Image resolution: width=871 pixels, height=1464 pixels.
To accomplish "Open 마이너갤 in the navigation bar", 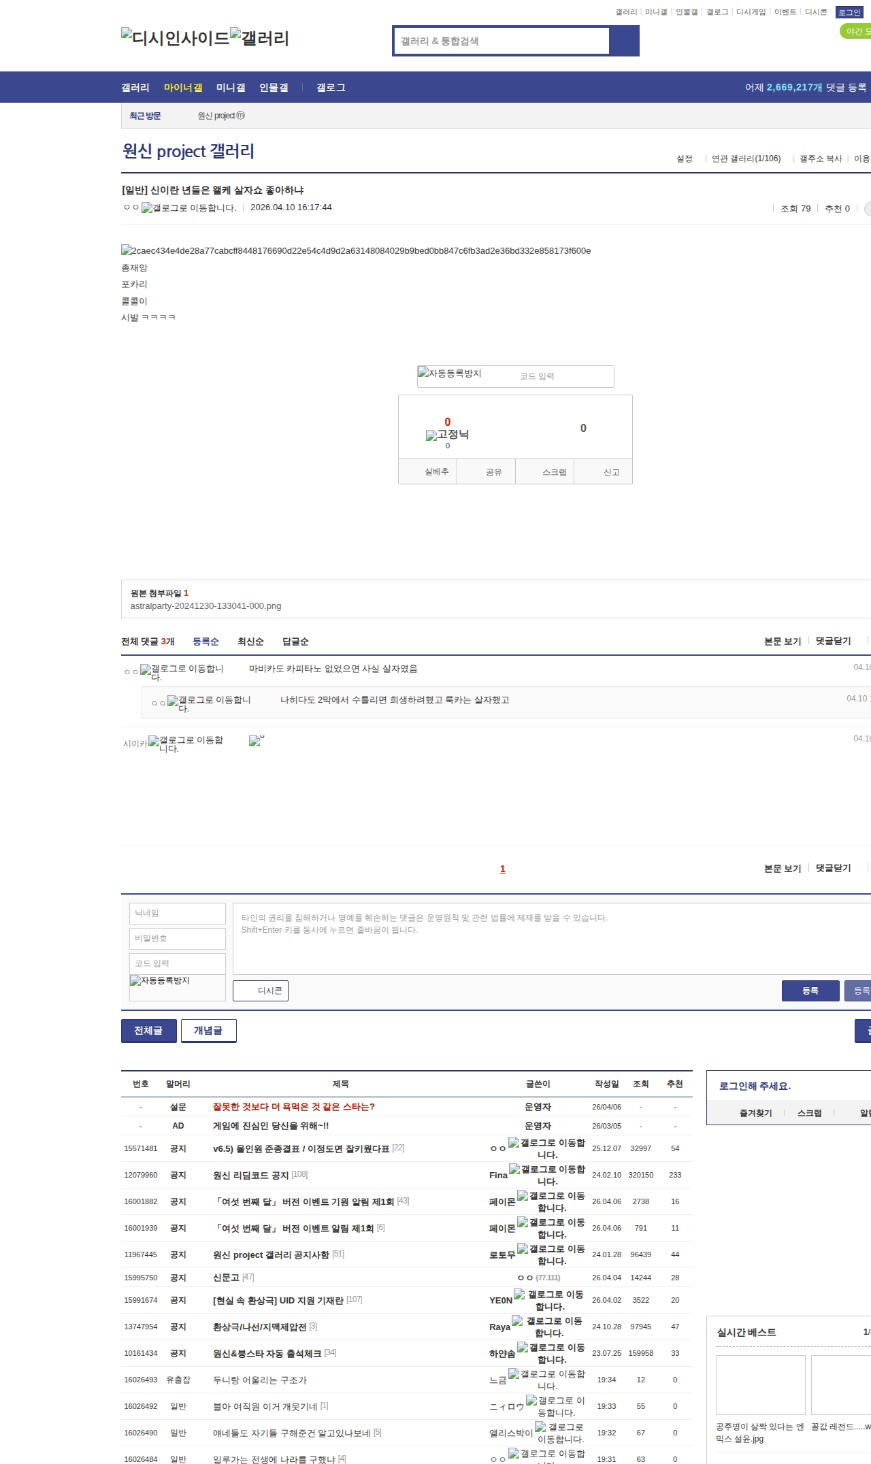I will [x=183, y=88].
